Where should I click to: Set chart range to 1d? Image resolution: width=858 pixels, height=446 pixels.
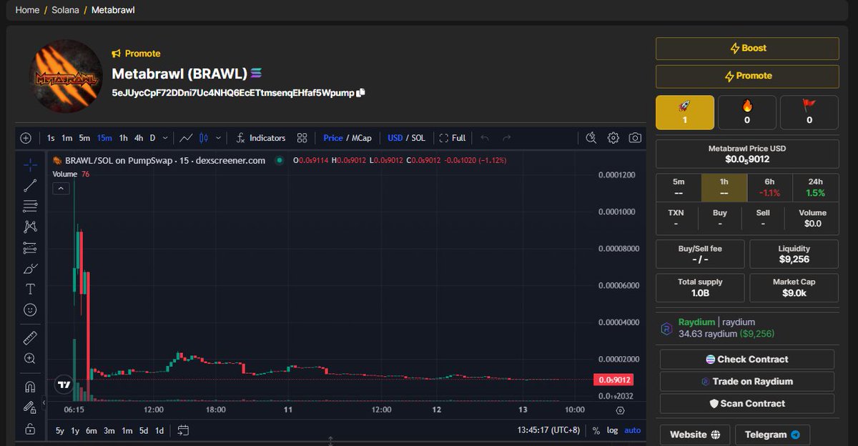click(159, 430)
